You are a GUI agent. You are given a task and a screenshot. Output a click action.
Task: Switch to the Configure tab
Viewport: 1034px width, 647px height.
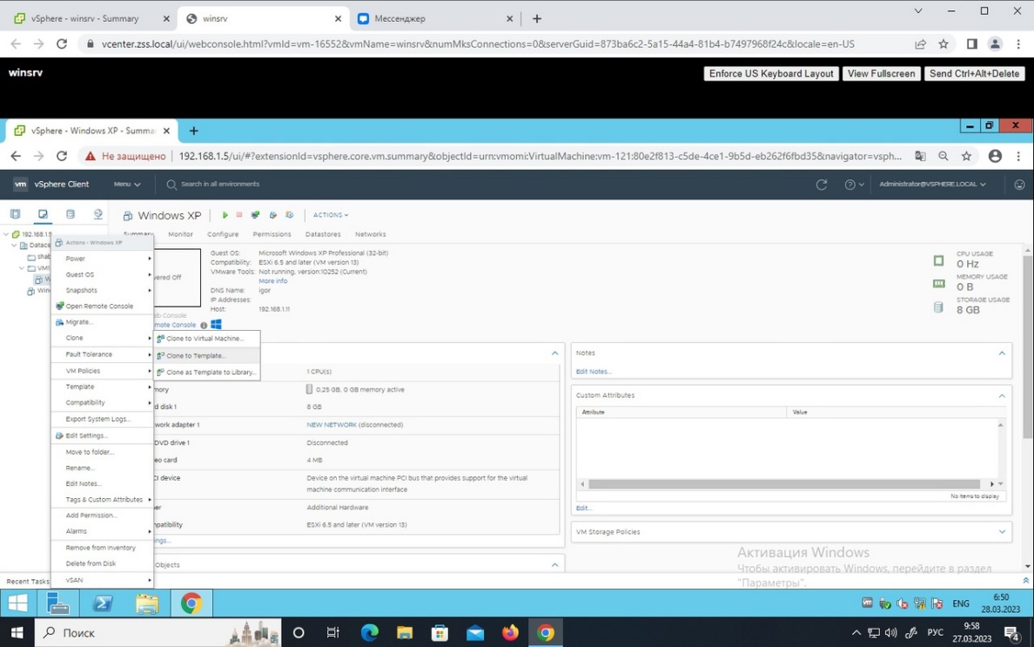coord(223,234)
